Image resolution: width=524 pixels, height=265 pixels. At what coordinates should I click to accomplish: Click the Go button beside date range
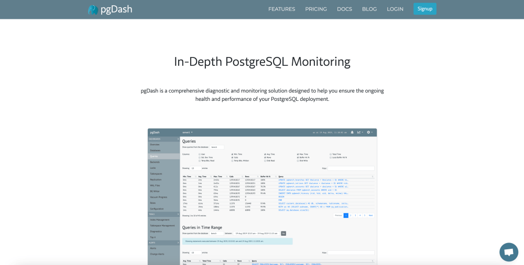[x=283, y=233]
